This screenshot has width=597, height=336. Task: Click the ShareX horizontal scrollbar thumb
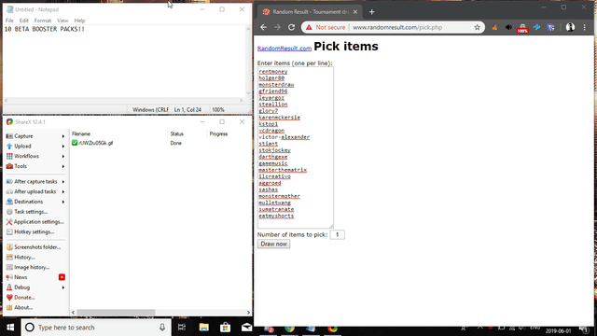tap(116, 313)
